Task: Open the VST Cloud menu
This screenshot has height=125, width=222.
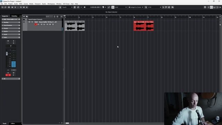Action: coord(66,4)
